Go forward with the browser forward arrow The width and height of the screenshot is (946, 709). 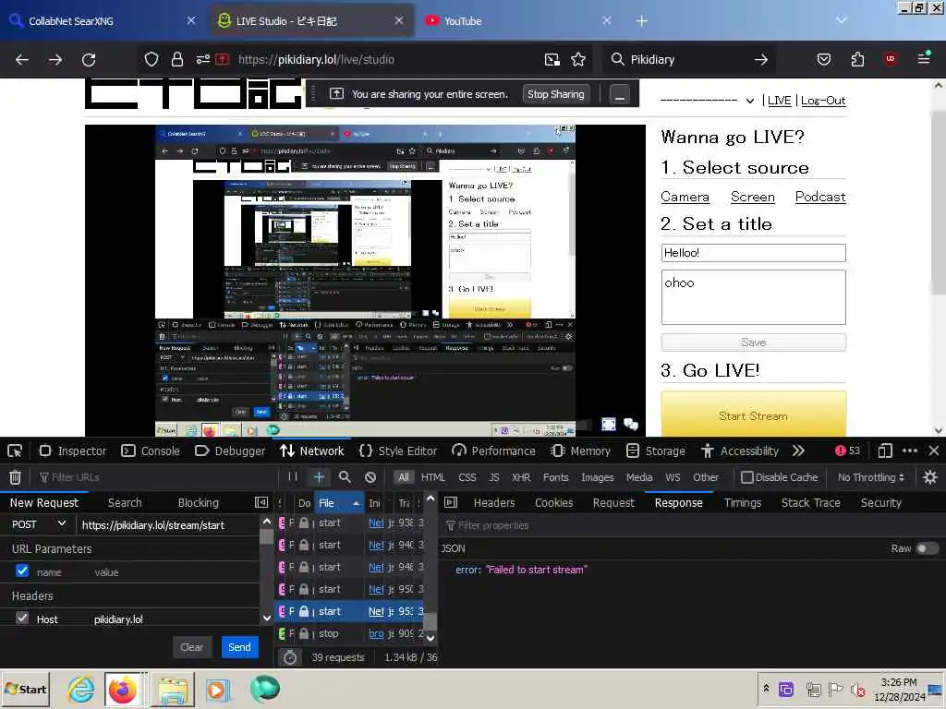pyautogui.click(x=55, y=59)
